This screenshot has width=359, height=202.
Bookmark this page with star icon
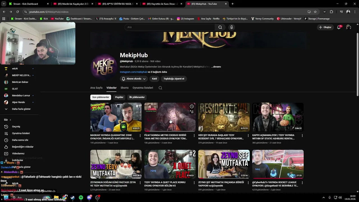(315, 12)
